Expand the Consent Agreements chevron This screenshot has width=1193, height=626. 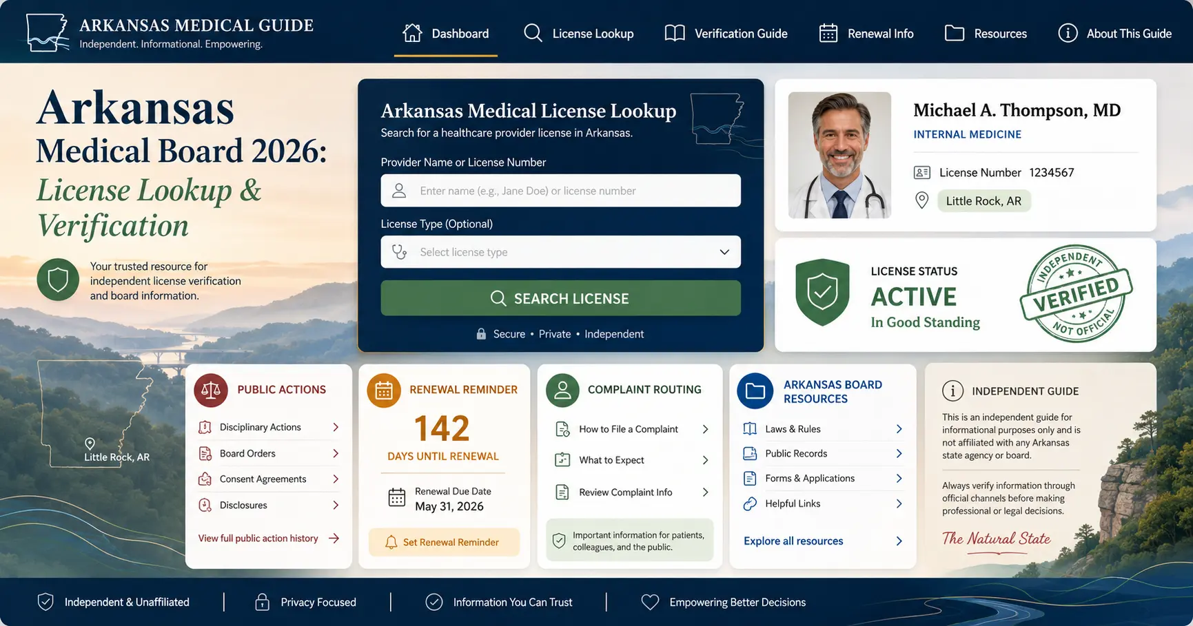(336, 479)
